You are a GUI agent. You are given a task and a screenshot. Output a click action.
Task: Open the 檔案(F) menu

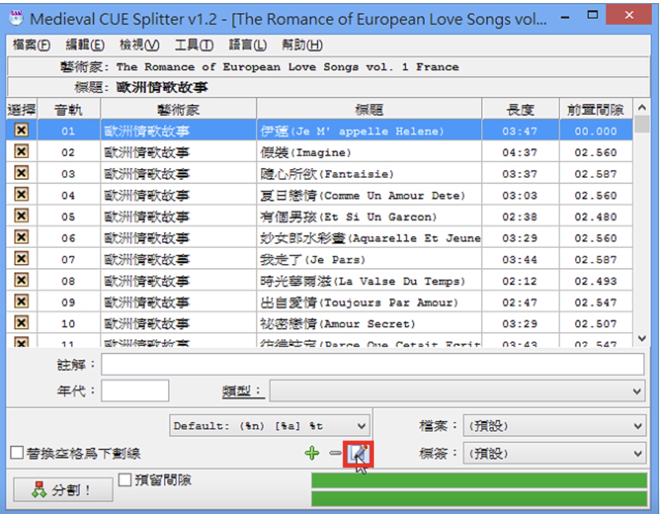(x=32, y=45)
